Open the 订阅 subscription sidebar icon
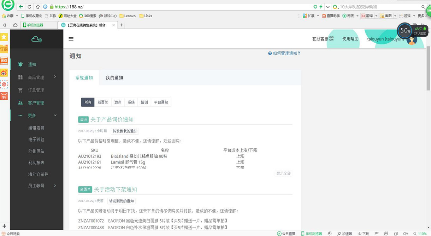Viewport: 431px width, 236px height. [x=4, y=49]
